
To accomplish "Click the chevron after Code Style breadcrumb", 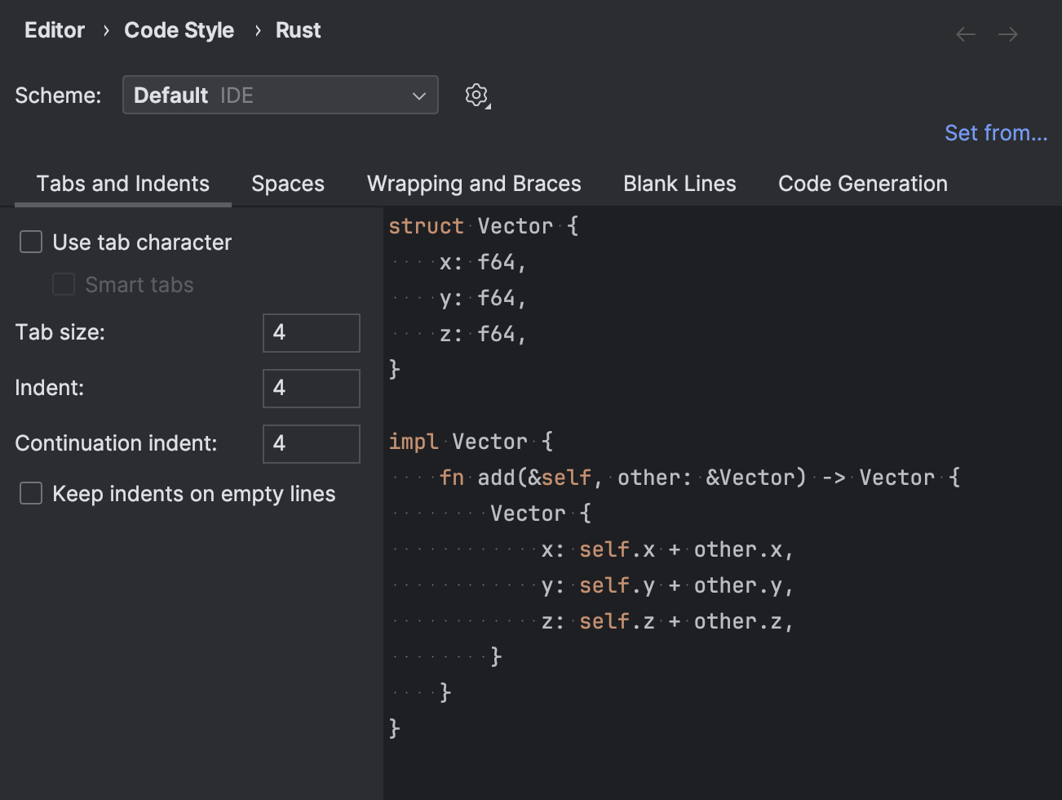I will (257, 30).
